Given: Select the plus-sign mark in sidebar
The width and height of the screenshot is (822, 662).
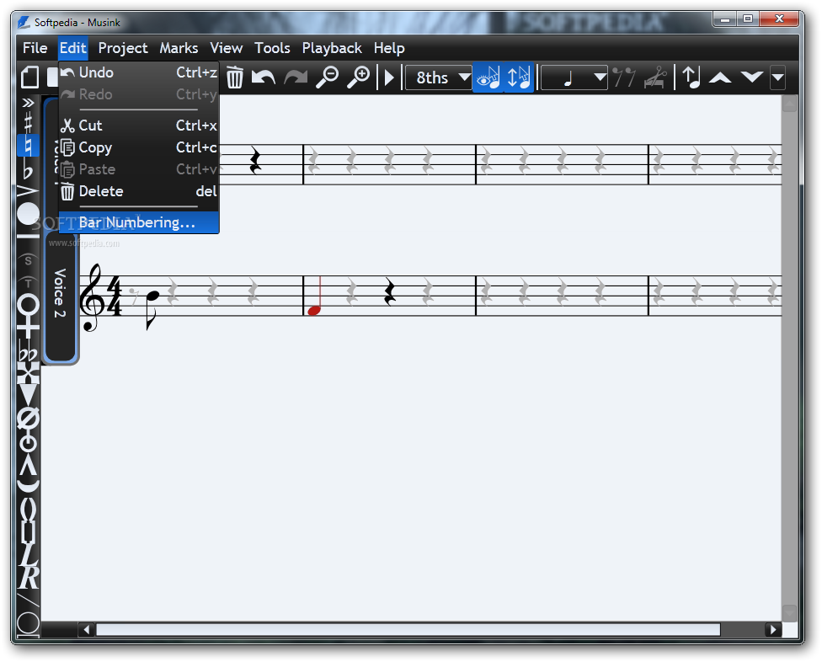Looking at the screenshot, I should pos(29,329).
